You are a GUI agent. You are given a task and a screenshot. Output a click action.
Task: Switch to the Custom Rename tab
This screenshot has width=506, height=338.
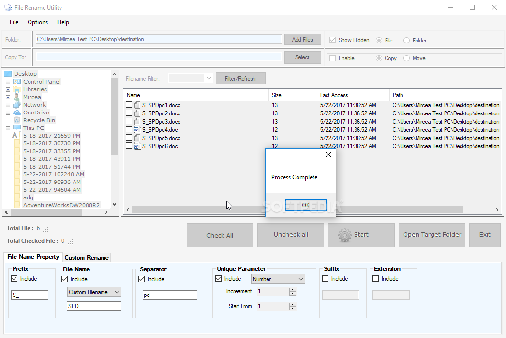[87, 258]
